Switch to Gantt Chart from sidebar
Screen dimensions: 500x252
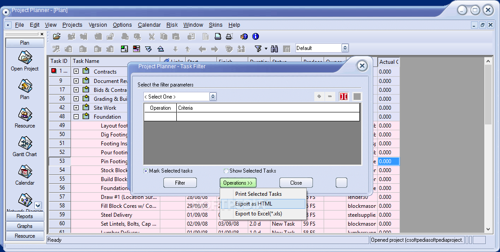[25, 143]
